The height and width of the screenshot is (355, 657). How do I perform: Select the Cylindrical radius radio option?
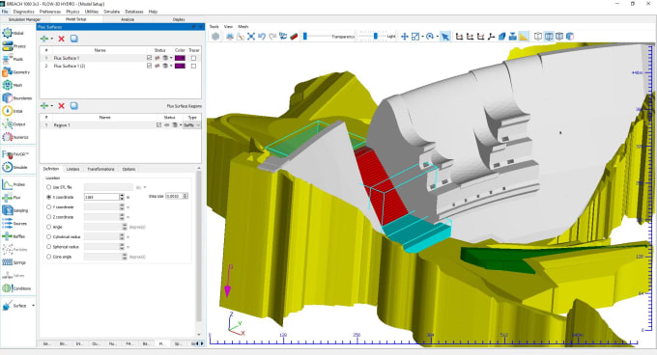pyautogui.click(x=48, y=236)
